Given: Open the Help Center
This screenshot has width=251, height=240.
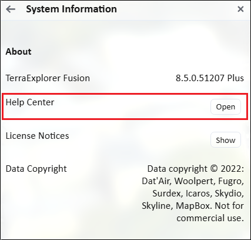Looking at the screenshot, I should pyautogui.click(x=226, y=106).
